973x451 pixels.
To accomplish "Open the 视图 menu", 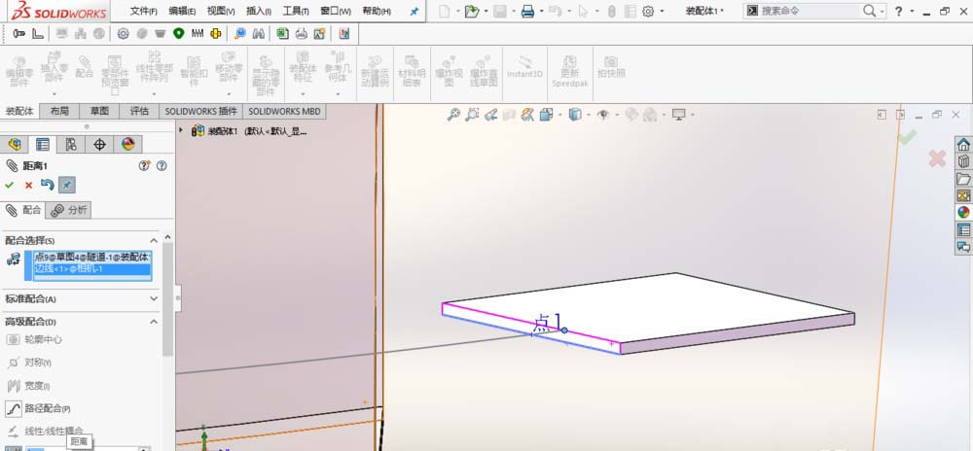I will tap(220, 11).
